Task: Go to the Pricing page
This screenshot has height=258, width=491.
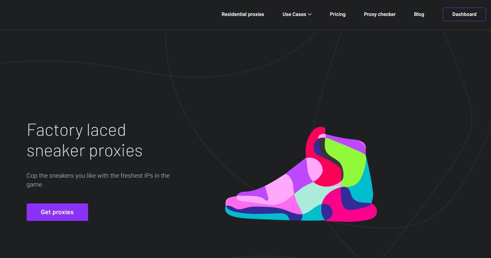Action: coord(338,14)
